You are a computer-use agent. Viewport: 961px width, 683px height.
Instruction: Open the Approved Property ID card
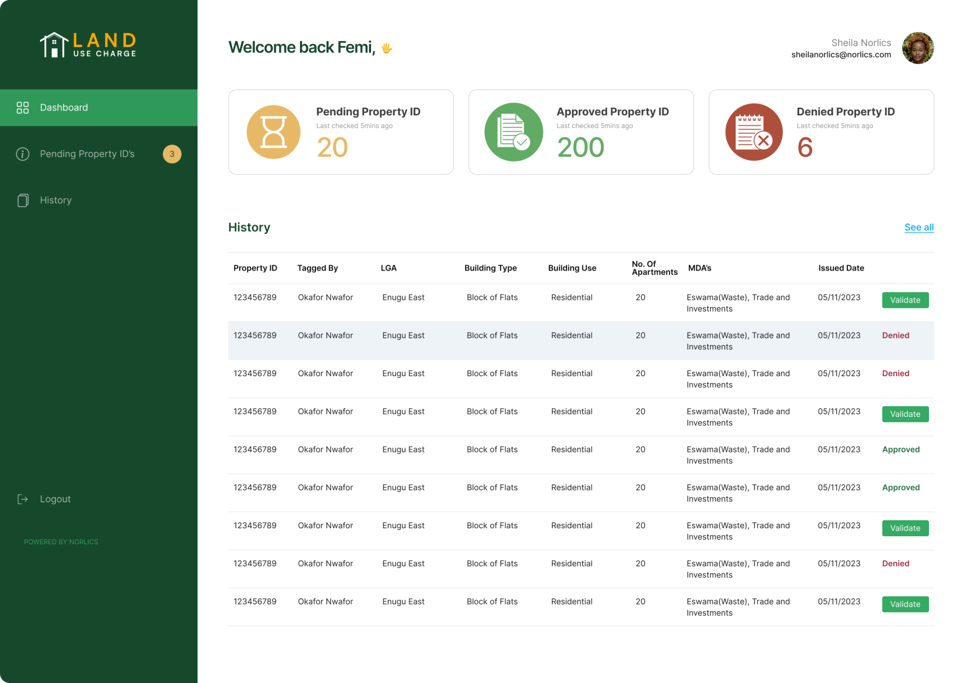(x=581, y=132)
